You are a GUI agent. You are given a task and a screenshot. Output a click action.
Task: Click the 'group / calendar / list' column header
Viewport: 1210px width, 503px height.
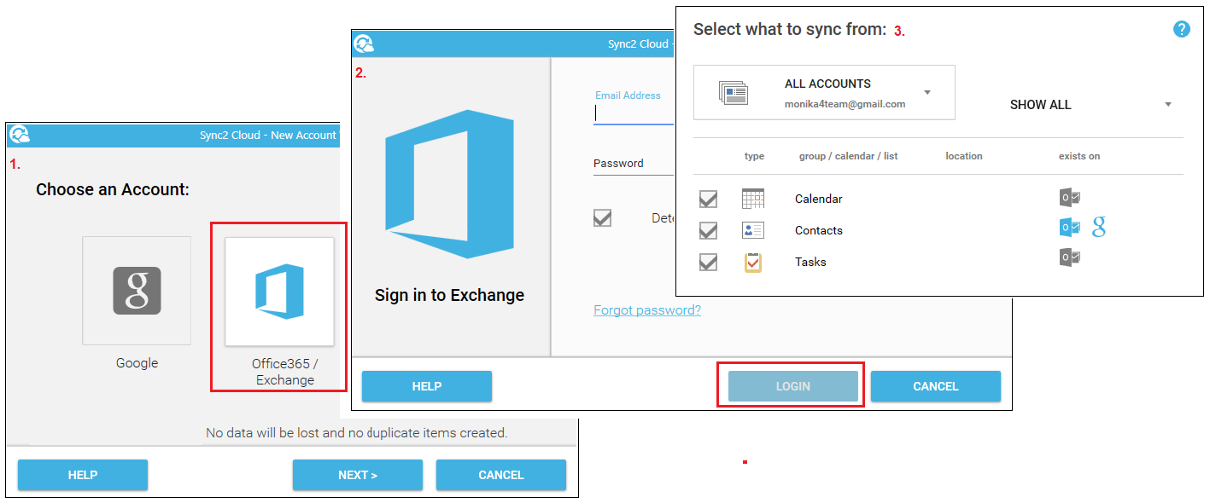click(848, 156)
